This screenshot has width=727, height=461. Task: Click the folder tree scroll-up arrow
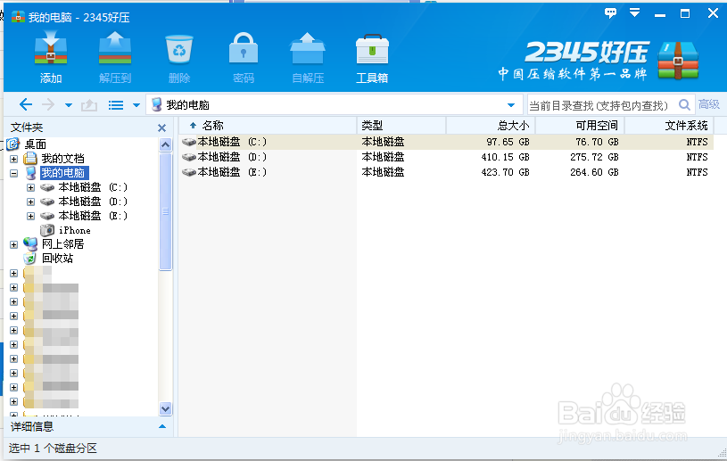pos(166,144)
